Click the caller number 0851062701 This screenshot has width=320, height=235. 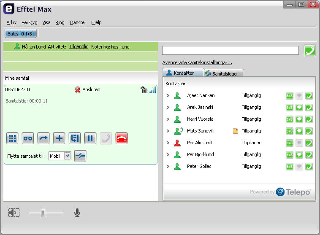tap(18, 89)
